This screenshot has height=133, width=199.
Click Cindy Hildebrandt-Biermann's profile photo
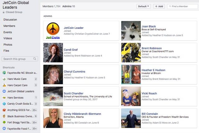(53, 118)
